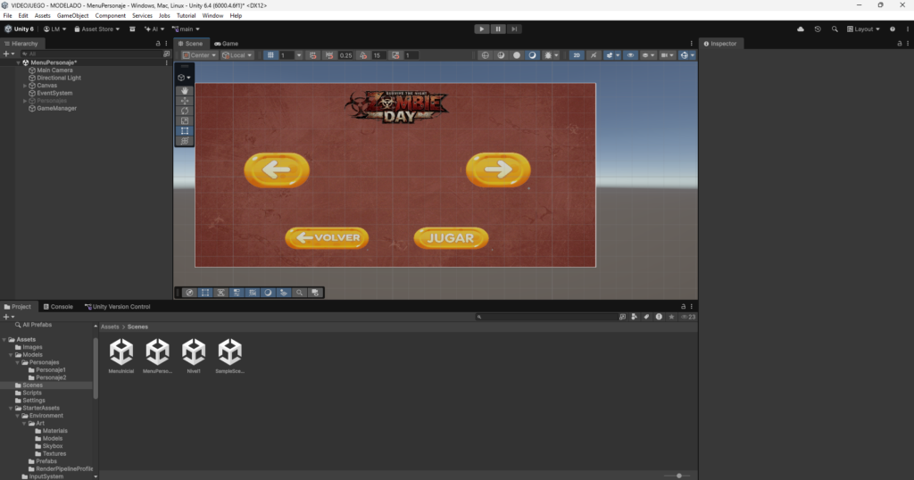Select the JUGAR button in scene

[451, 238]
